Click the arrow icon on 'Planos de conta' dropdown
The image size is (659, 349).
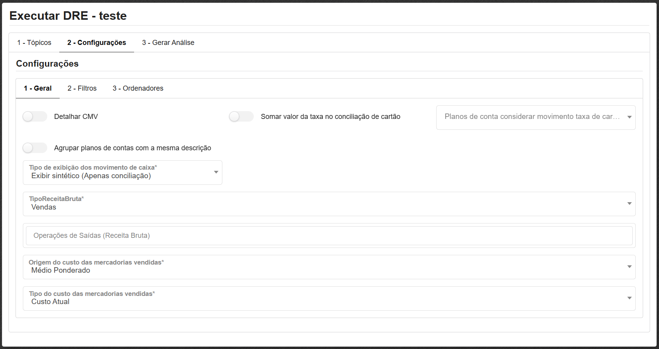click(x=629, y=117)
